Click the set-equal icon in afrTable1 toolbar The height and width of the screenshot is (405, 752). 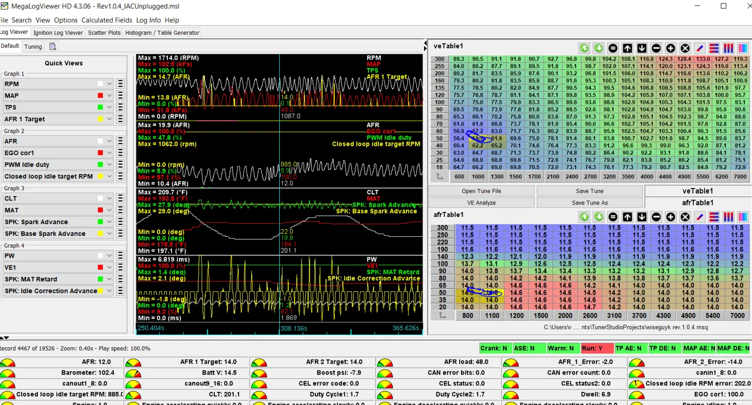click(x=613, y=217)
